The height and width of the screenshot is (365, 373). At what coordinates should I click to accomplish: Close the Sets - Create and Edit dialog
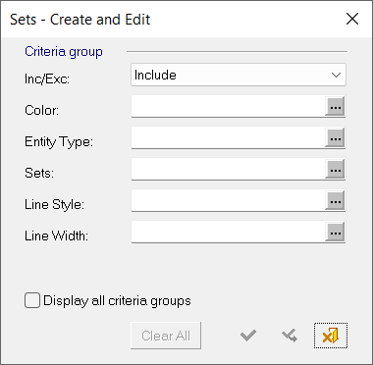352,19
